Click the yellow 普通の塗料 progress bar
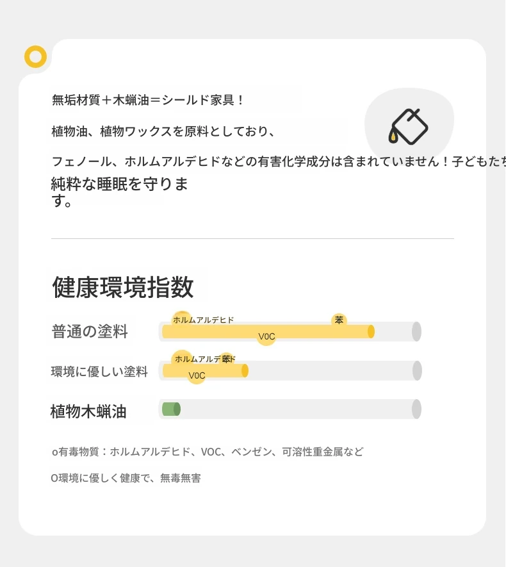Viewport: 506px width, 567px height. [x=268, y=332]
